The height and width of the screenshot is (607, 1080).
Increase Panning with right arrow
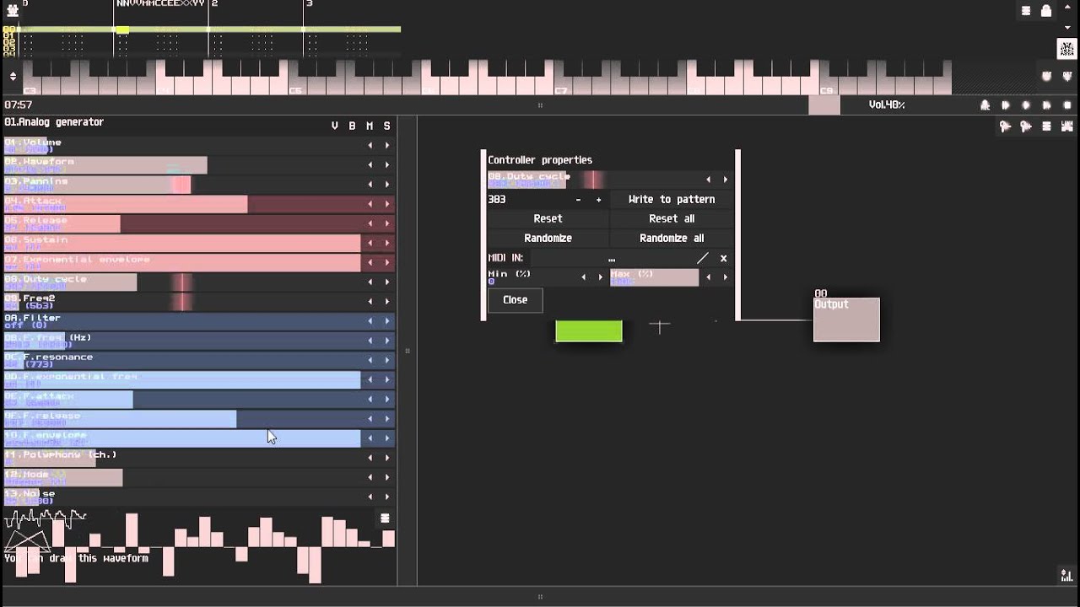coord(387,184)
